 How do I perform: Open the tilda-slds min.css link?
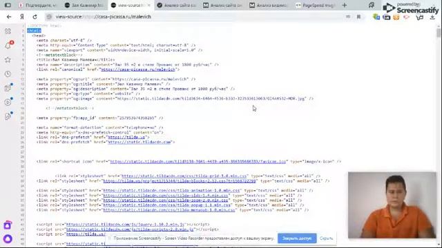click(166, 195)
